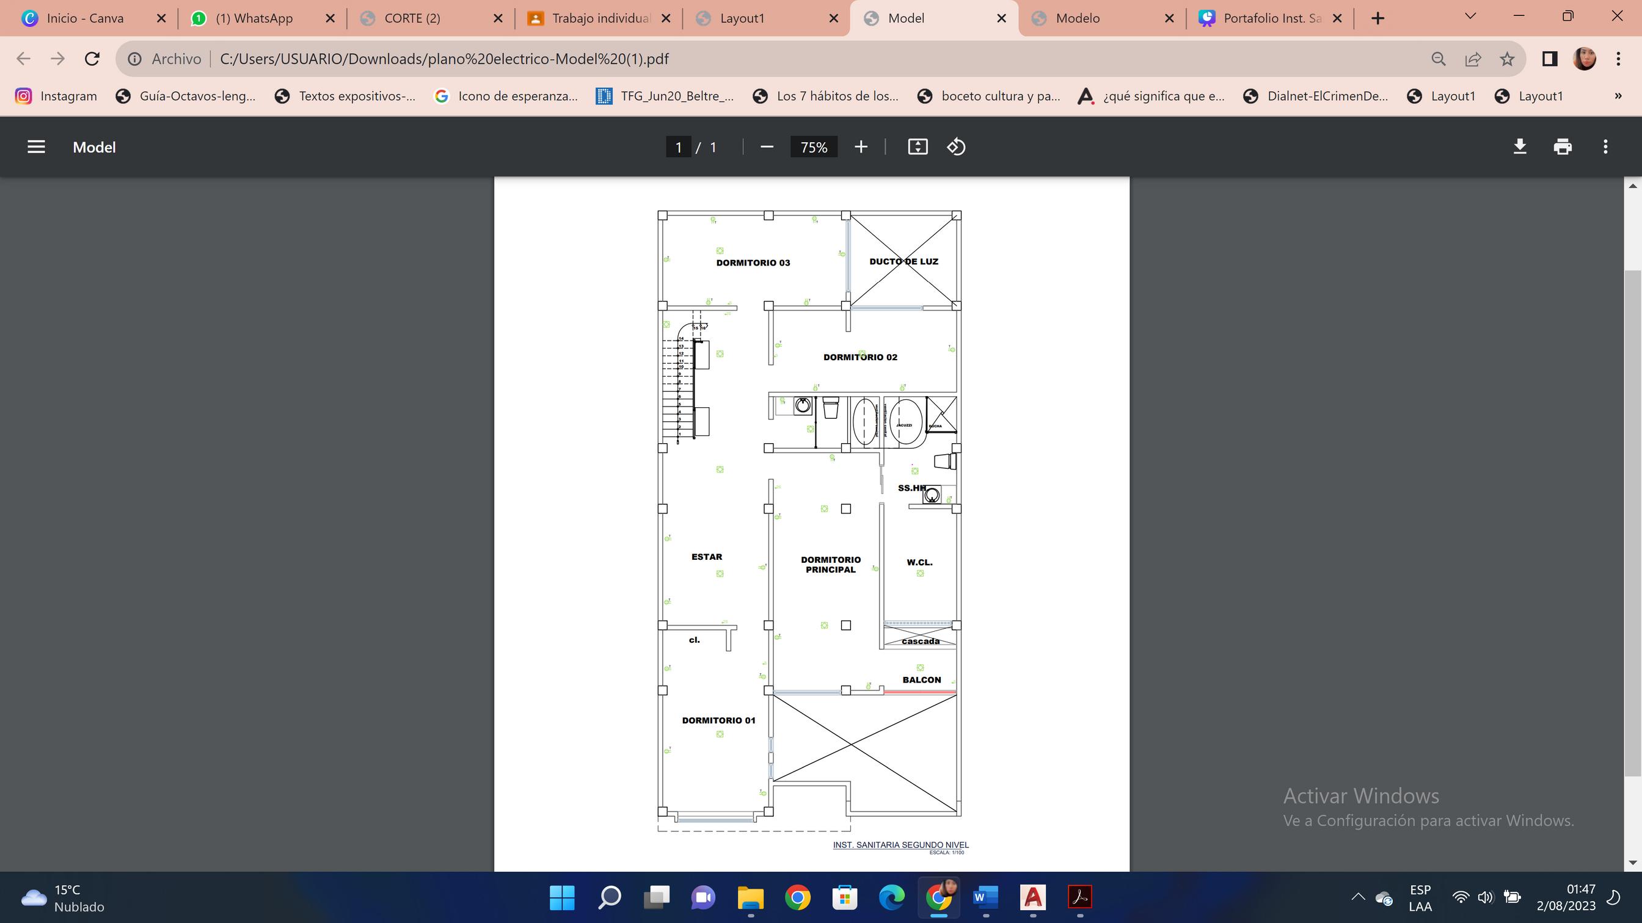Switch to the CORTE (2) tab
This screenshot has width=1642, height=923.
[x=412, y=18]
